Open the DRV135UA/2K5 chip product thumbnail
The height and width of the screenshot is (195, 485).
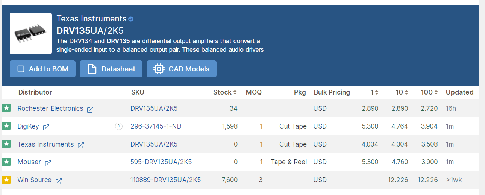[x=30, y=33]
